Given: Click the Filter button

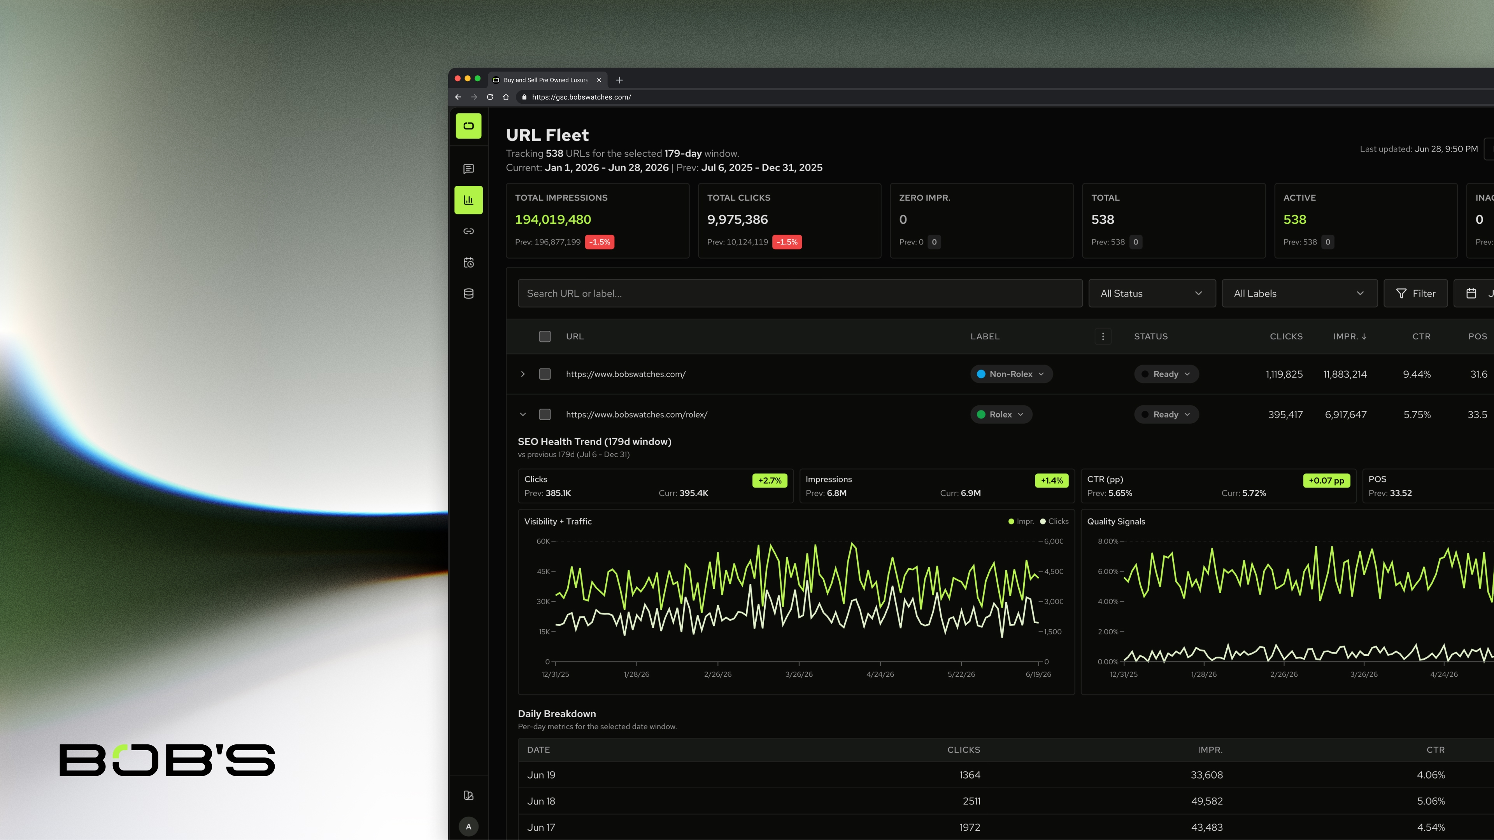Looking at the screenshot, I should pyautogui.click(x=1416, y=294).
